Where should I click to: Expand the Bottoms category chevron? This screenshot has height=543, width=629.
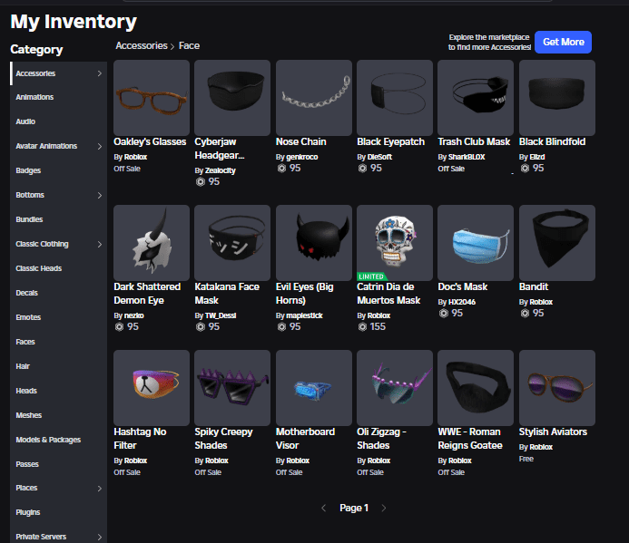pos(100,195)
